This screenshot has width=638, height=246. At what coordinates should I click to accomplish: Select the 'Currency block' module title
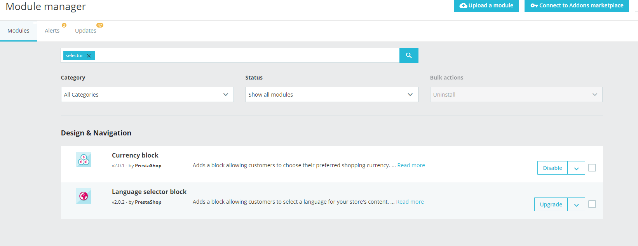135,155
